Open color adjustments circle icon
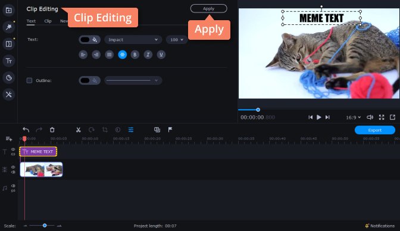This screenshot has height=231, width=400. (118, 129)
